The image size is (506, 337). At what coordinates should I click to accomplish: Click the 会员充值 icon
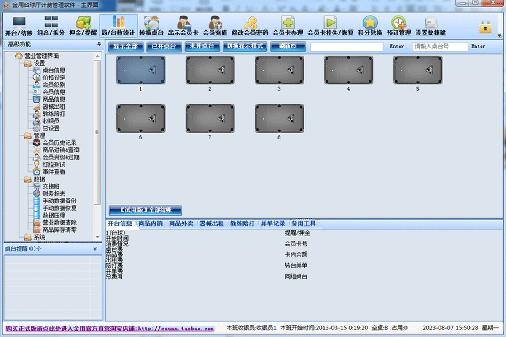[x=215, y=26]
